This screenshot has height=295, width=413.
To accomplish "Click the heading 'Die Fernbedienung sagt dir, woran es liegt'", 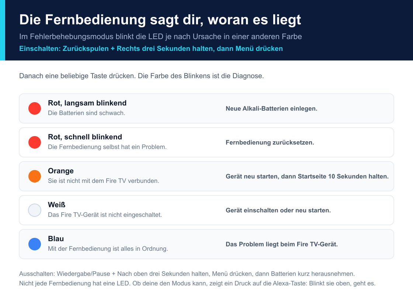I will pyautogui.click(x=160, y=20).
